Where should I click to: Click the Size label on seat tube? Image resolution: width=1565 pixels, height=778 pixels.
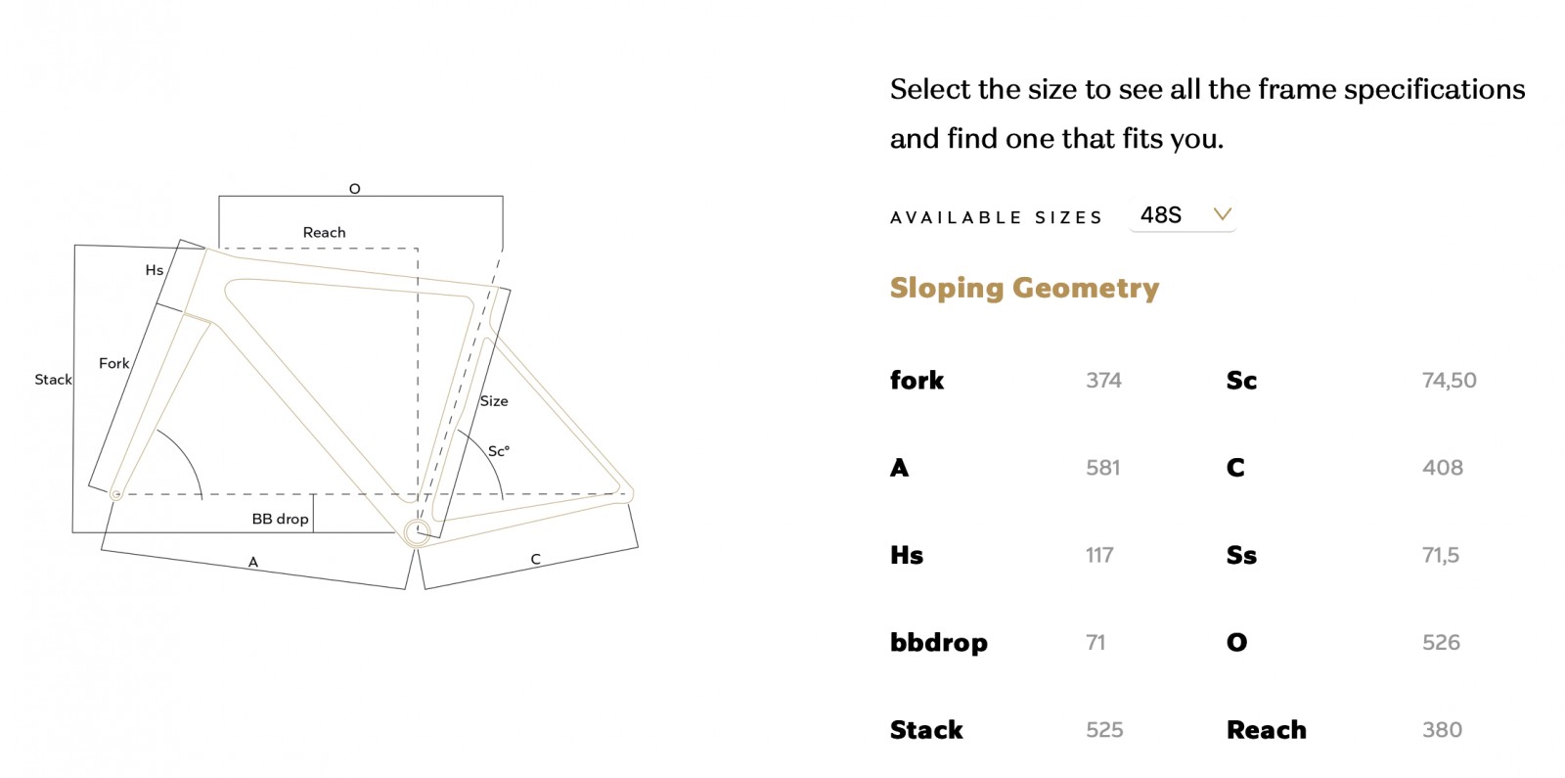(x=494, y=401)
